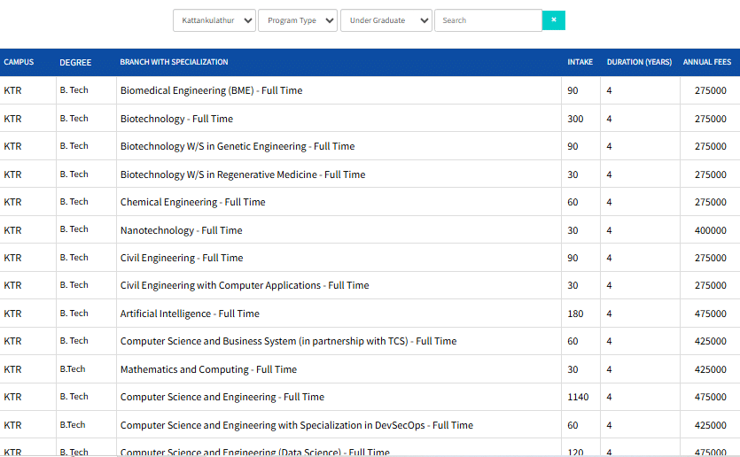The height and width of the screenshot is (457, 740).
Task: Open the Under Graduate level dropdown
Action: pos(386,20)
